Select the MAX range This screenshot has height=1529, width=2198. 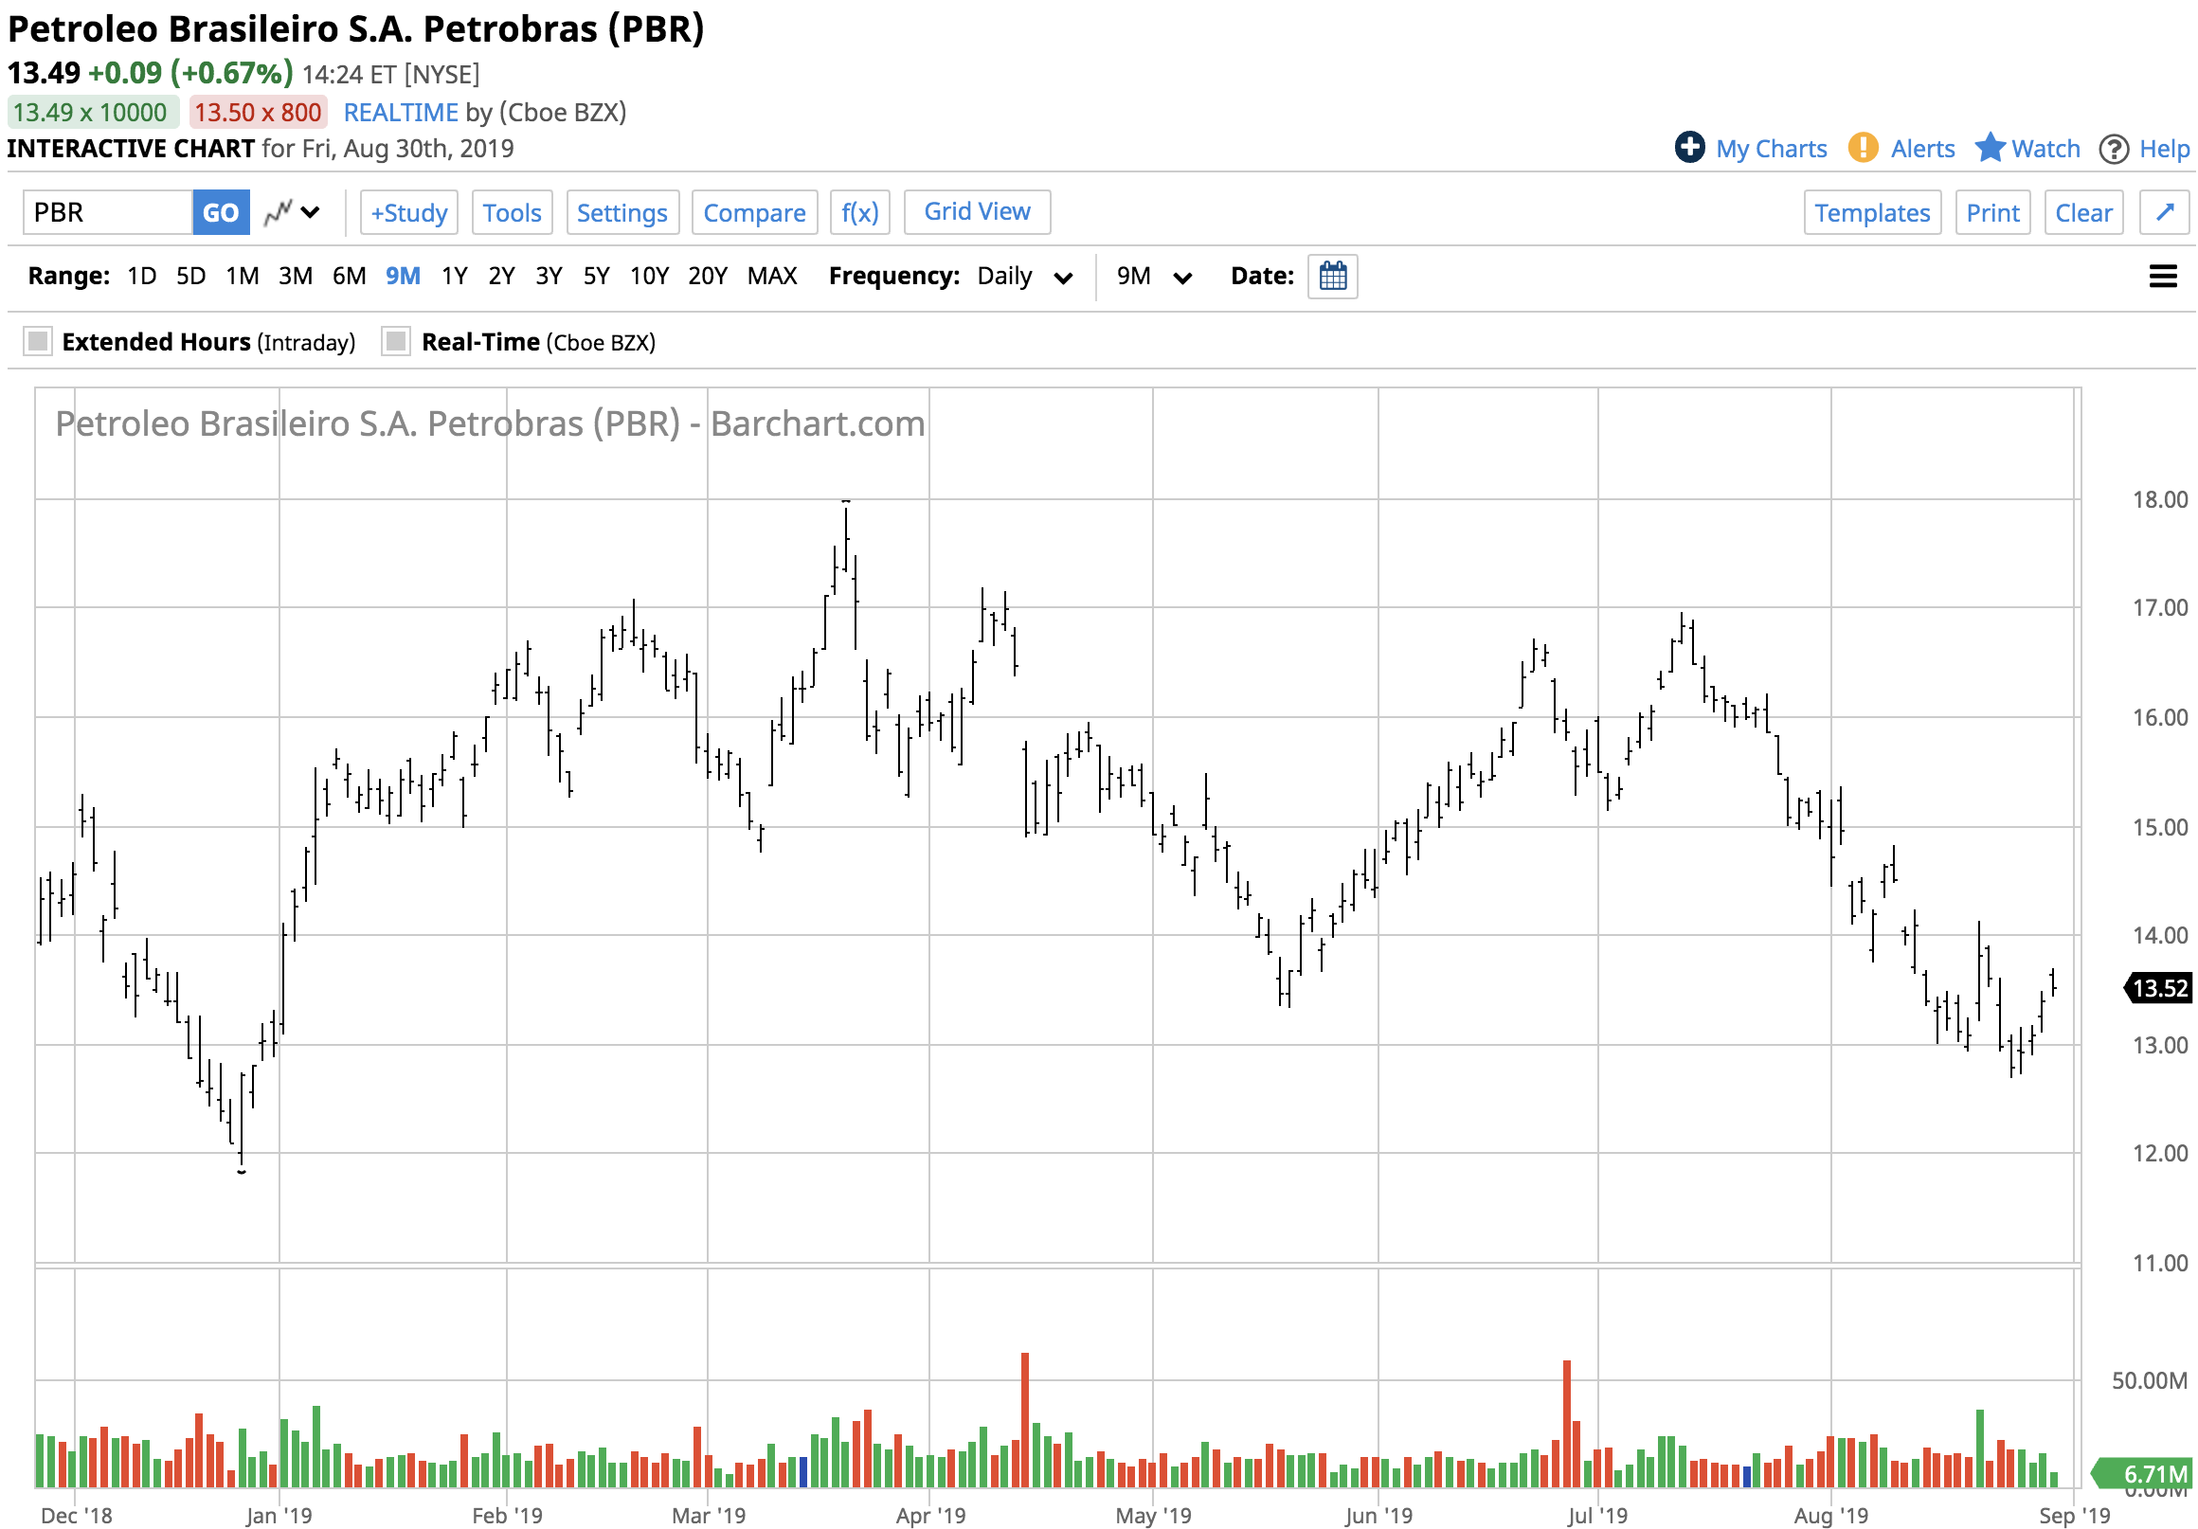pyautogui.click(x=771, y=277)
